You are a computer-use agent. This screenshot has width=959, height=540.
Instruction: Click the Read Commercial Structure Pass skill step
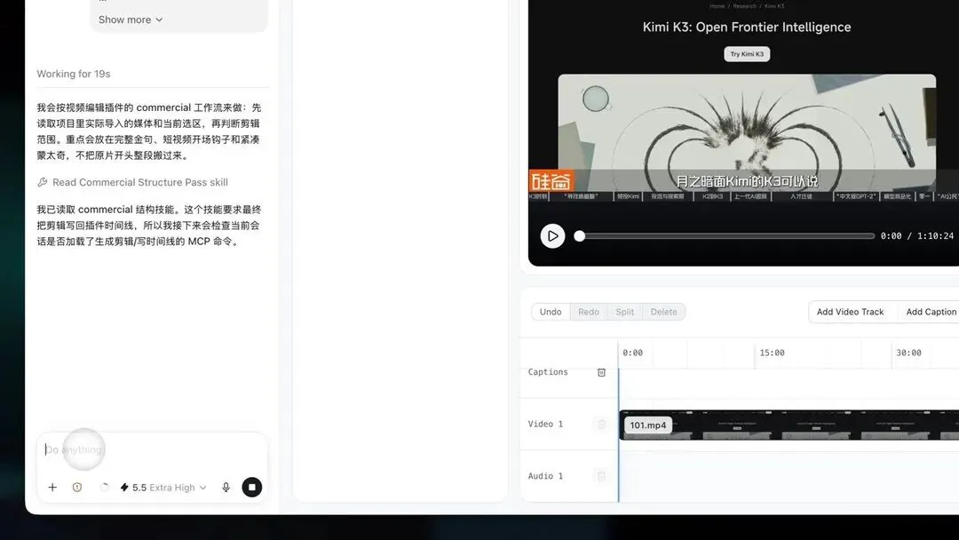pos(132,182)
